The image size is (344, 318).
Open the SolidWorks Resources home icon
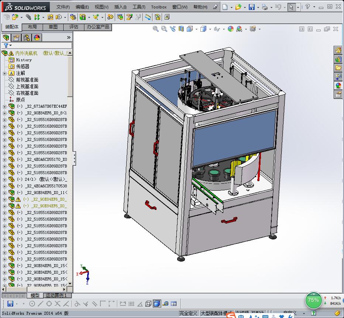click(338, 50)
